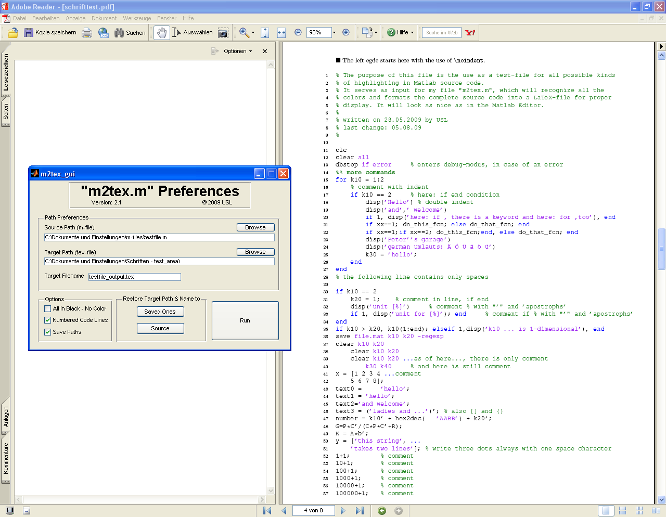Viewport: 666px width, 517px height.
Task: Expand the Optionen dropdown in panel
Action: [238, 51]
